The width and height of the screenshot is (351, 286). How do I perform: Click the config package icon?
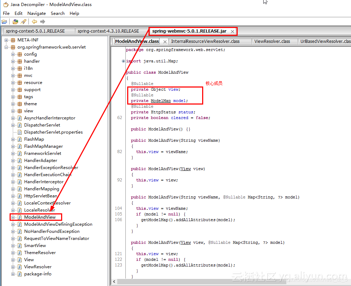[20, 54]
